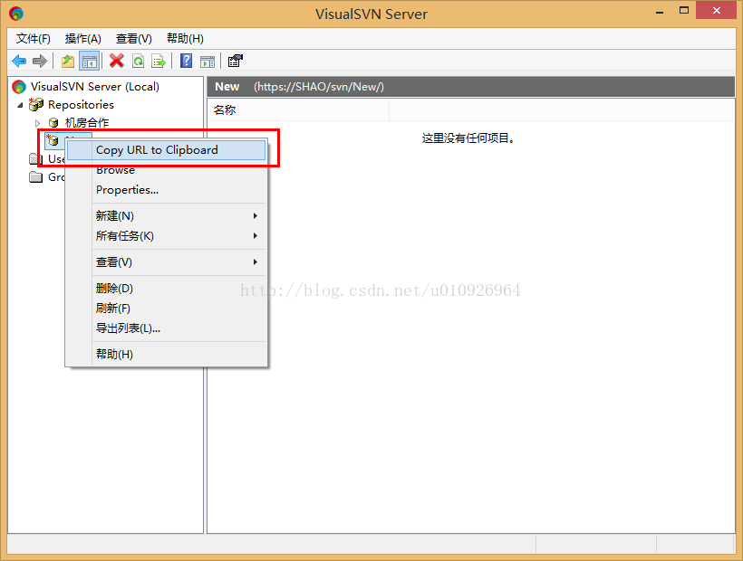Expand the 机房合作 repository node

37,123
